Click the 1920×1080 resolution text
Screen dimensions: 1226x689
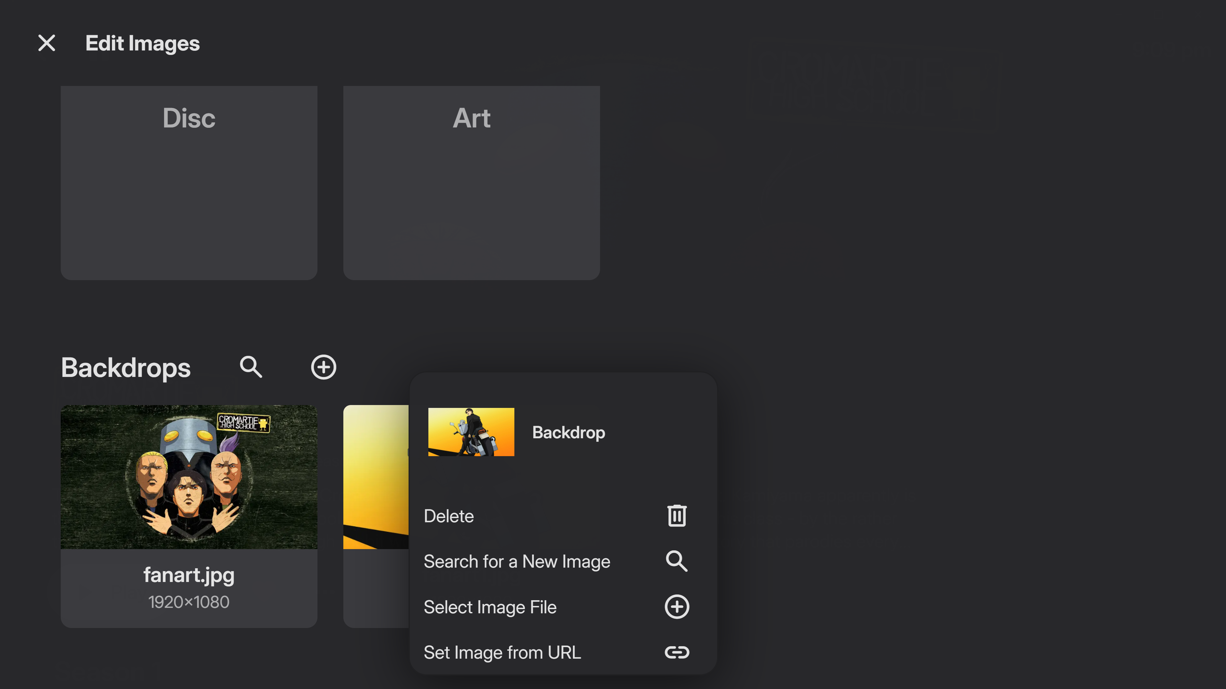click(189, 602)
